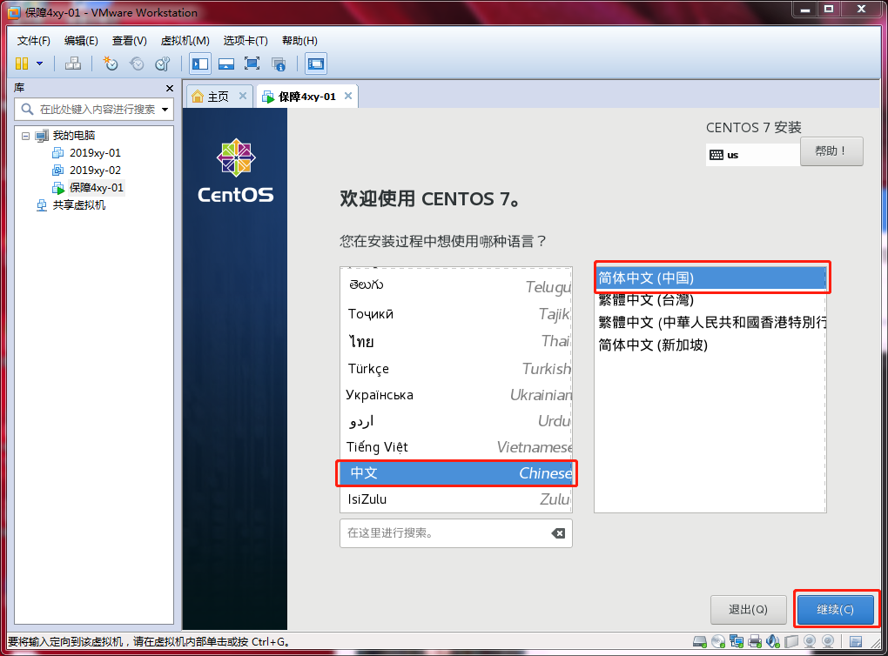This screenshot has width=888, height=656.
Task: Select 中文 Chinese language
Action: click(456, 473)
